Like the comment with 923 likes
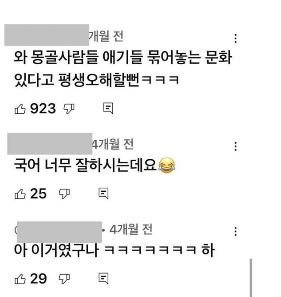This screenshot has width=281, height=297. (x=20, y=109)
